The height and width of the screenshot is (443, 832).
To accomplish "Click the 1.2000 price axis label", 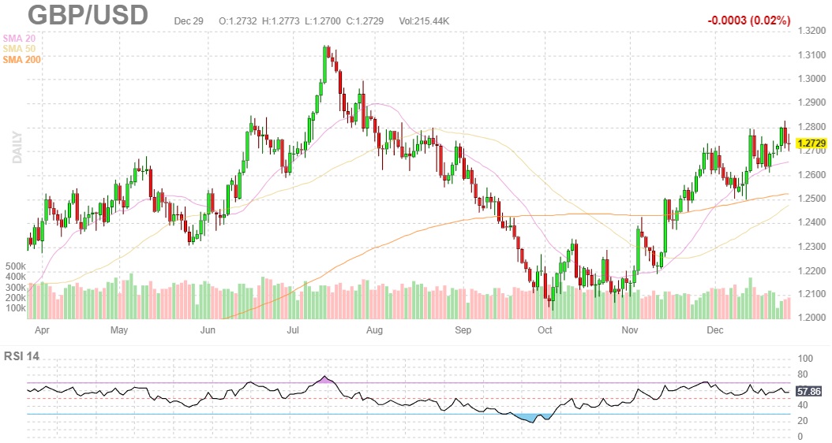I will pos(811,318).
